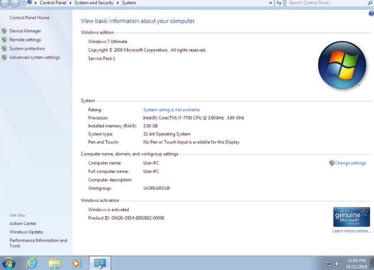Expand the arrow before Control Panel breadcrumb

pyautogui.click(x=36, y=3)
